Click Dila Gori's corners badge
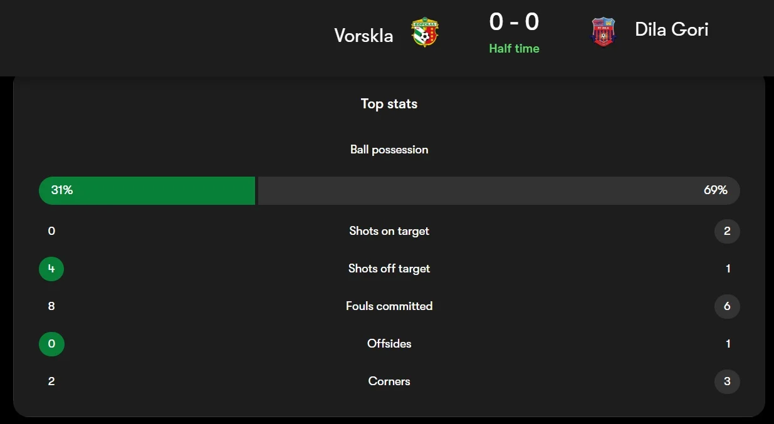Image resolution: width=774 pixels, height=424 pixels. pyautogui.click(x=727, y=381)
